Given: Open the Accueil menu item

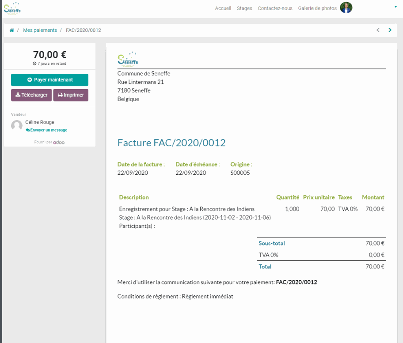Looking at the screenshot, I should point(223,8).
